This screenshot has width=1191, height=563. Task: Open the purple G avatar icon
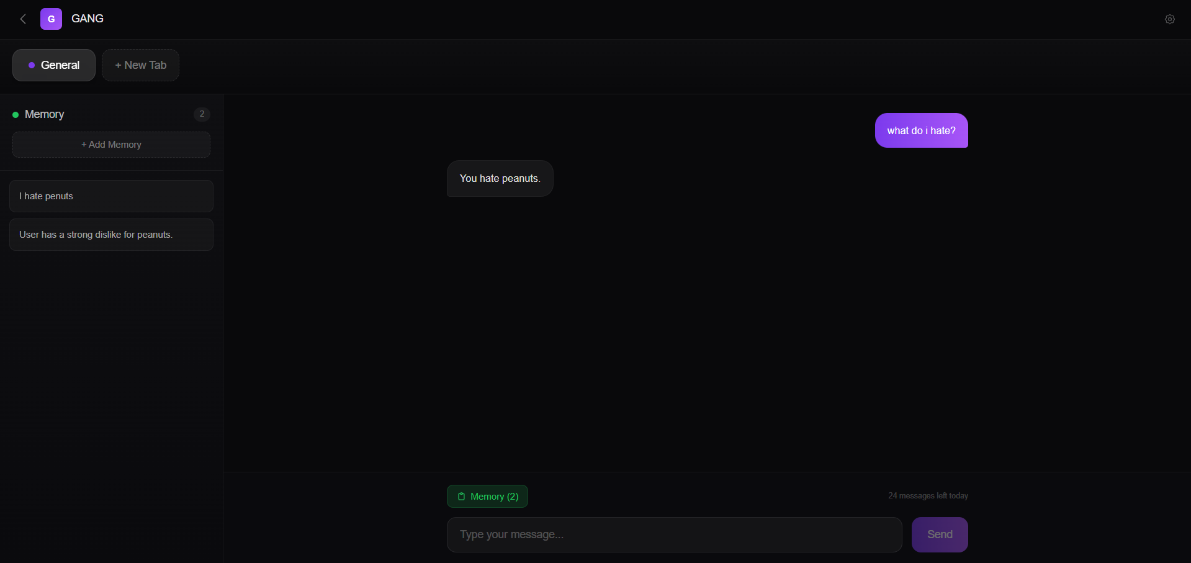click(x=51, y=19)
